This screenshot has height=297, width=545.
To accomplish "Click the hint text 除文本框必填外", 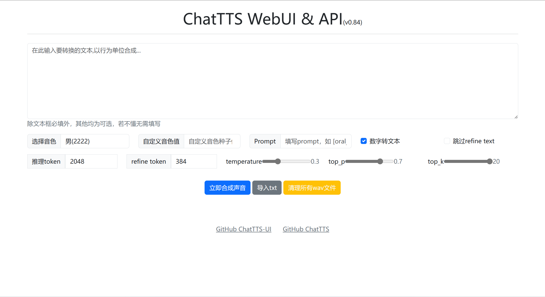I will [94, 124].
